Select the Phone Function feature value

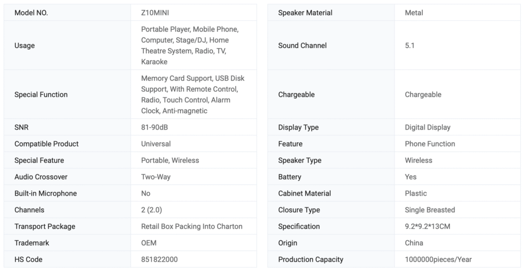click(x=430, y=144)
